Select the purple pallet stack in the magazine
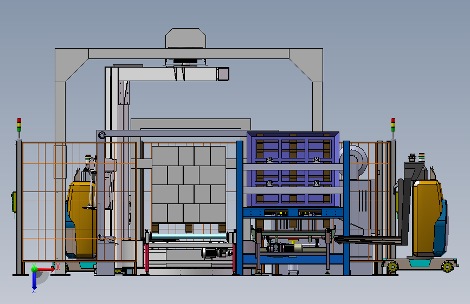 point(293,169)
